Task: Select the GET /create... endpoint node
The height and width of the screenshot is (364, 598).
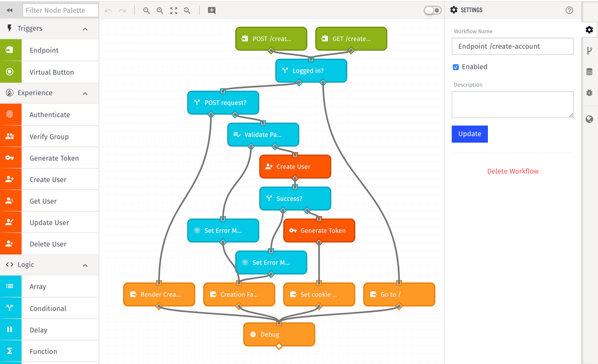Action: 351,39
